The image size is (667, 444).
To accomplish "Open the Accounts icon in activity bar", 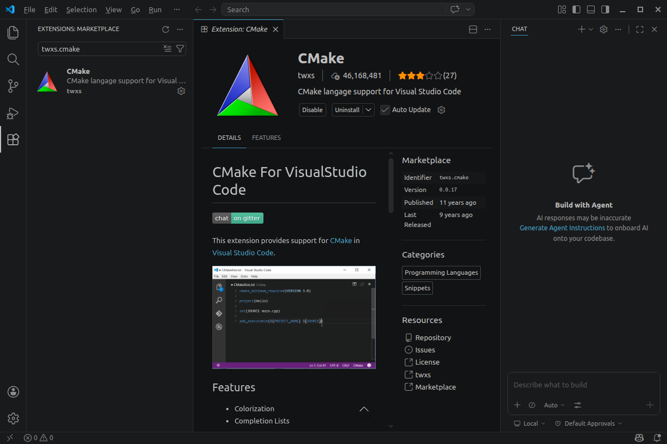I will [13, 392].
